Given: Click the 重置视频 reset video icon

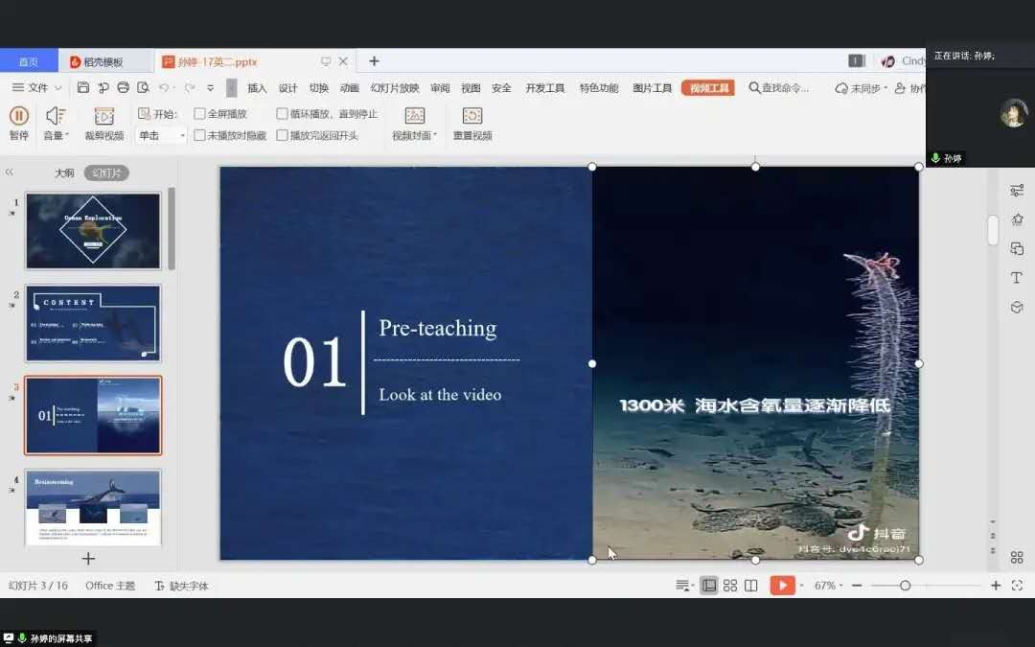Looking at the screenshot, I should click(472, 116).
